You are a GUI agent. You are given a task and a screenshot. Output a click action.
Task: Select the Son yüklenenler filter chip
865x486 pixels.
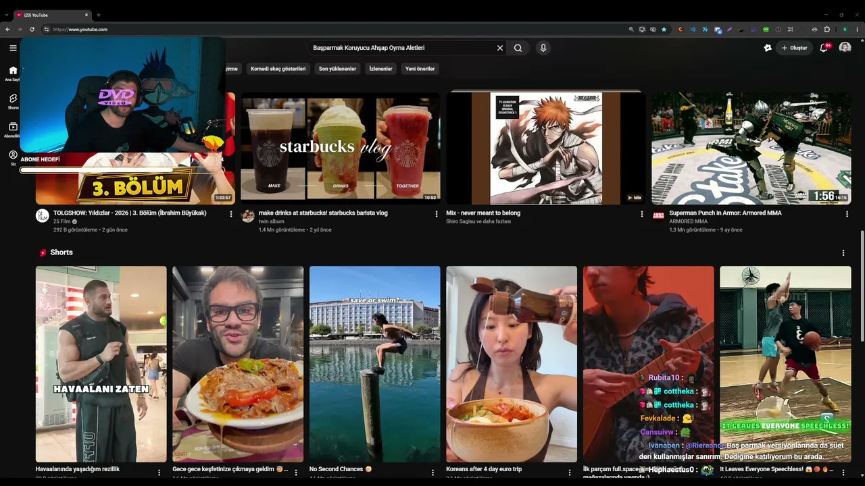tap(337, 69)
